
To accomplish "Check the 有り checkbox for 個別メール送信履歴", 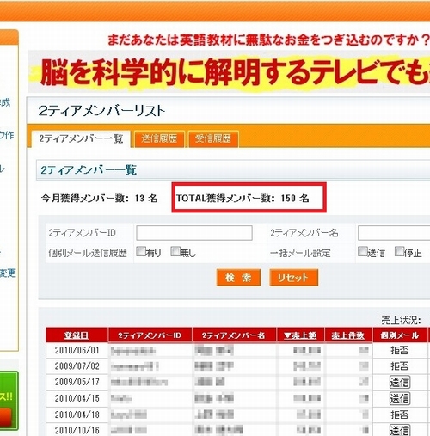I will pos(141,251).
